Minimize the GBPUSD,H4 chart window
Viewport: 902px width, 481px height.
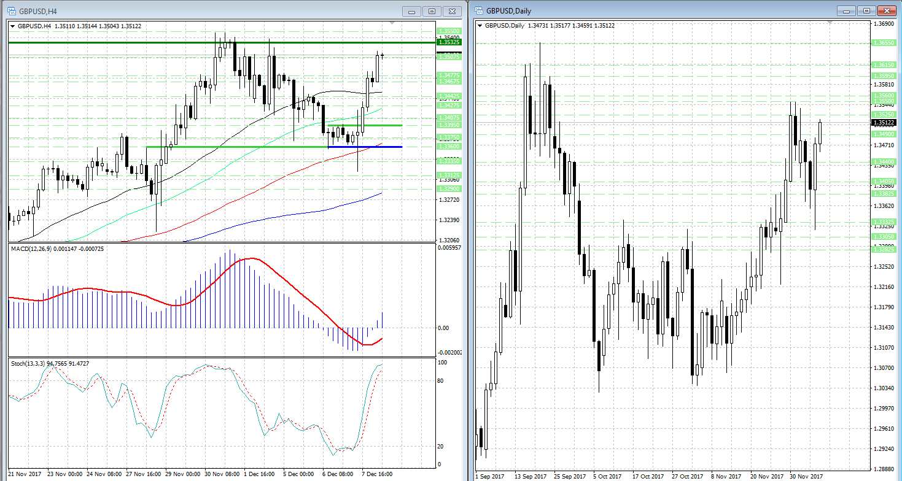[412, 11]
